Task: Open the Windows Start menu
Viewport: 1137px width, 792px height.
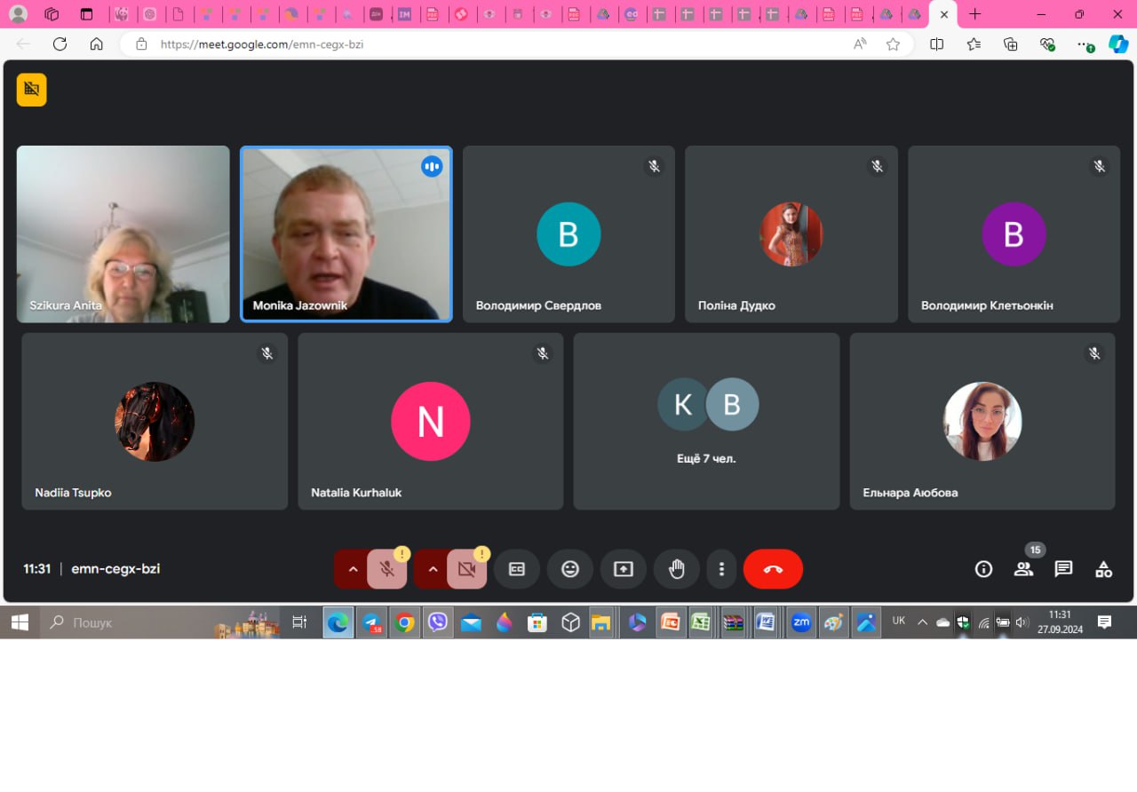Action: coord(20,622)
